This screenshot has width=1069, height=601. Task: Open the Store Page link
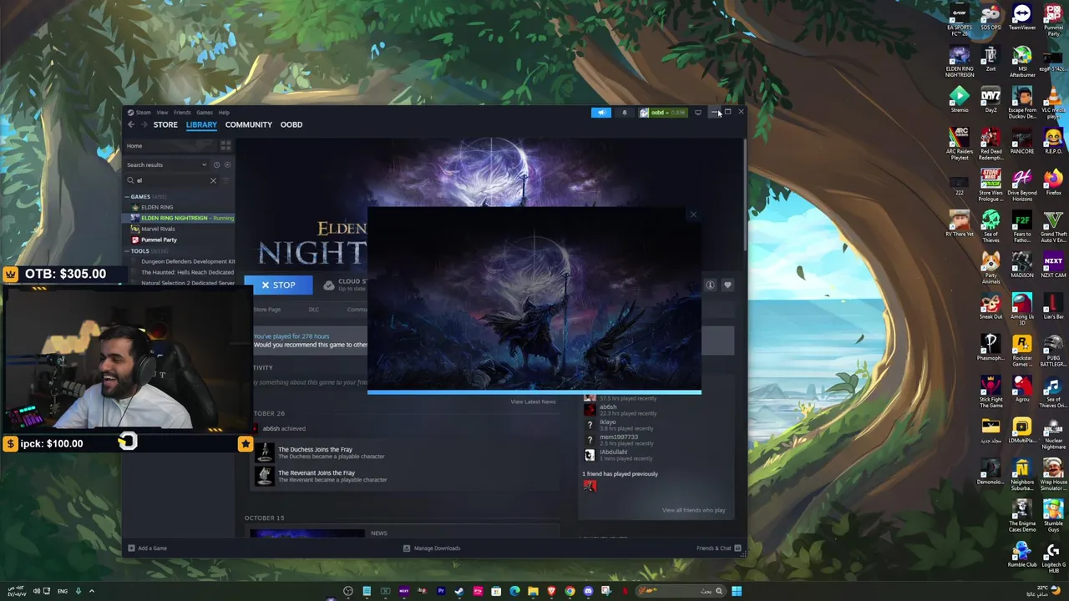click(267, 310)
